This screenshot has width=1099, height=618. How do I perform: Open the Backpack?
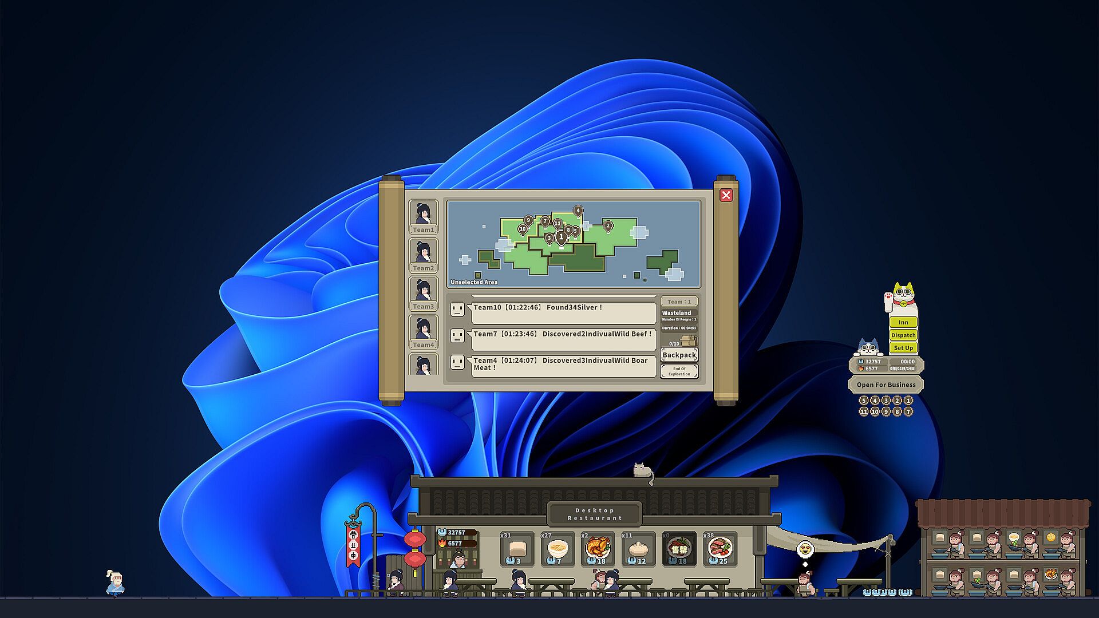(x=679, y=355)
